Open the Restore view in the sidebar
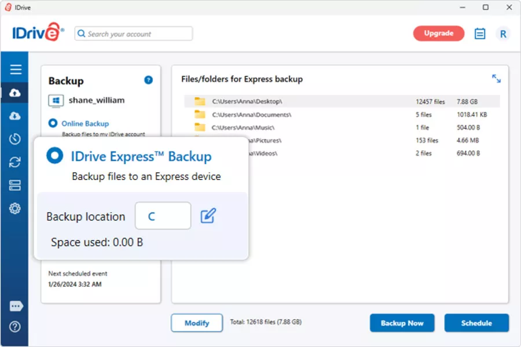 14,116
